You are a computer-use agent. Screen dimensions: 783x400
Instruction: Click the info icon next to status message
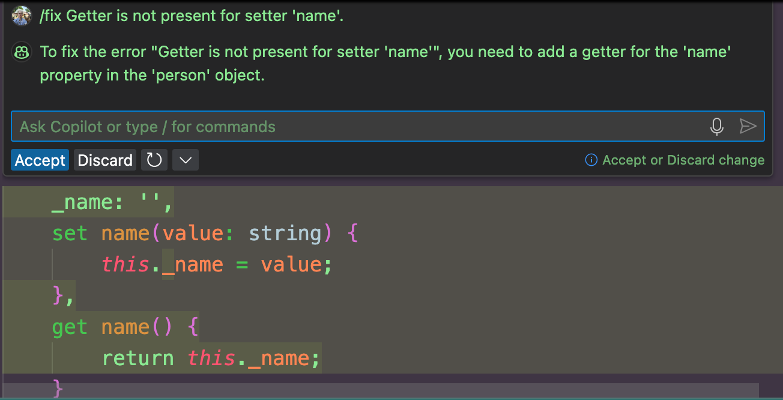[x=591, y=160]
